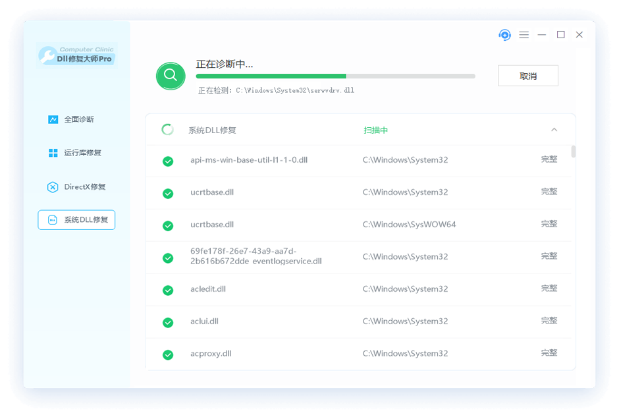619x419 pixels.
Task: Open the hamburger menu icon
Action: [524, 35]
